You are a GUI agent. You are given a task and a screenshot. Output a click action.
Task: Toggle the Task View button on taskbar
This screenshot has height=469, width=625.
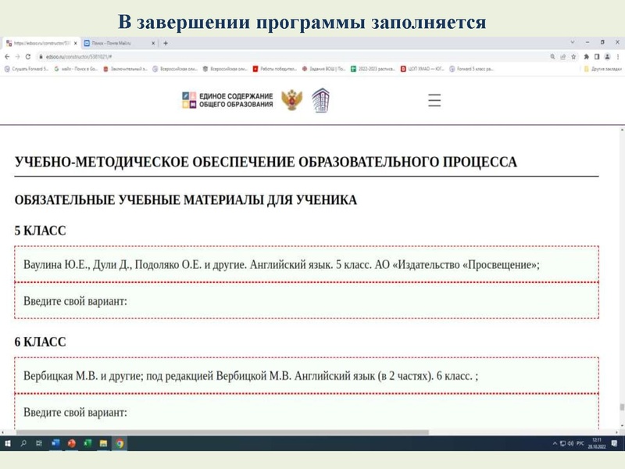pyautogui.click(x=39, y=443)
